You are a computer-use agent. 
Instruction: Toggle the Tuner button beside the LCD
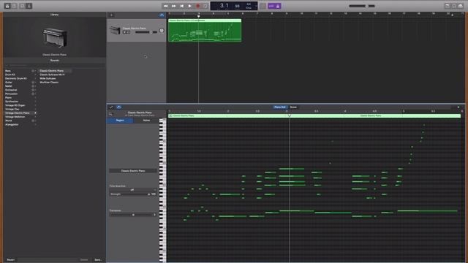point(263,6)
